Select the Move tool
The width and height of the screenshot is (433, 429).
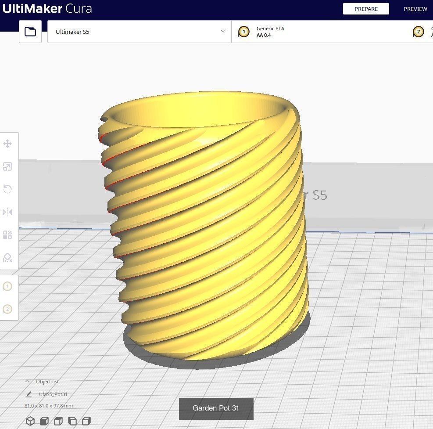(x=7, y=144)
